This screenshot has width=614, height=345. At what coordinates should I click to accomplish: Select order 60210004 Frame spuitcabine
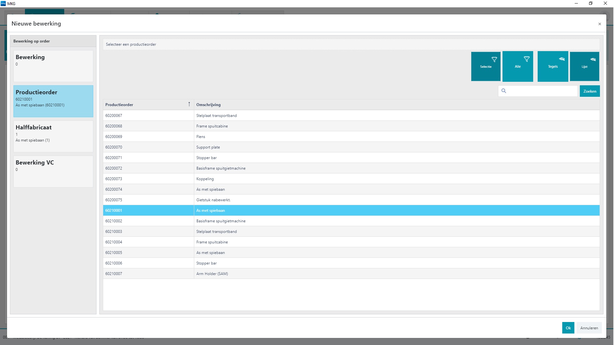[x=351, y=242]
